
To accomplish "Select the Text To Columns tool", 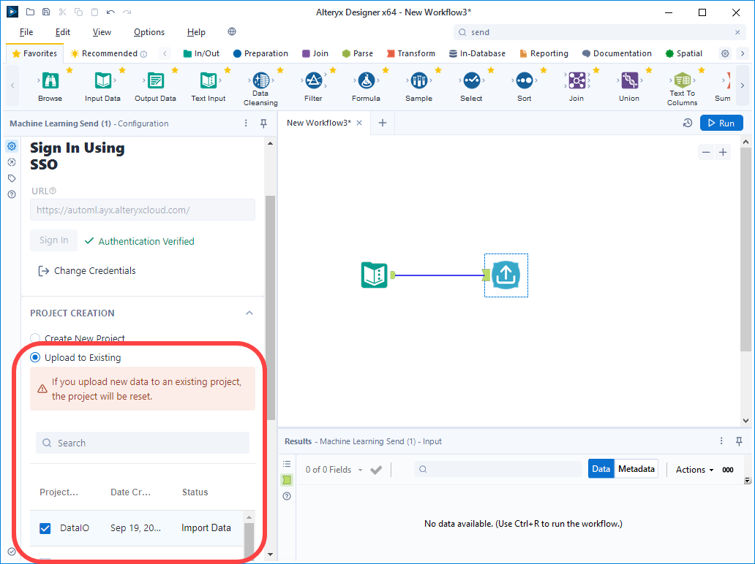I will tap(683, 80).
